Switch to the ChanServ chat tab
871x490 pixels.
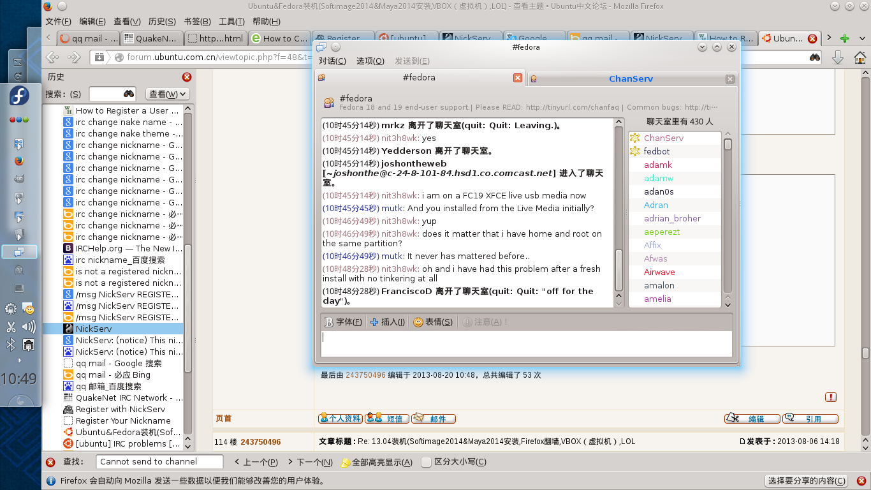click(x=631, y=79)
